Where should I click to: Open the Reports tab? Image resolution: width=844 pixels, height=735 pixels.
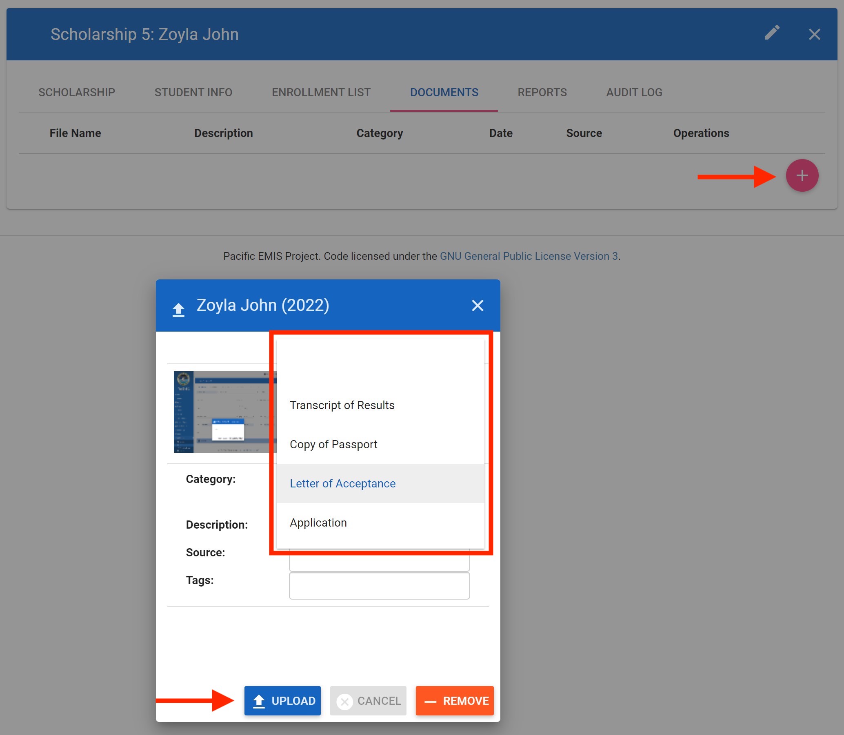[x=542, y=92]
